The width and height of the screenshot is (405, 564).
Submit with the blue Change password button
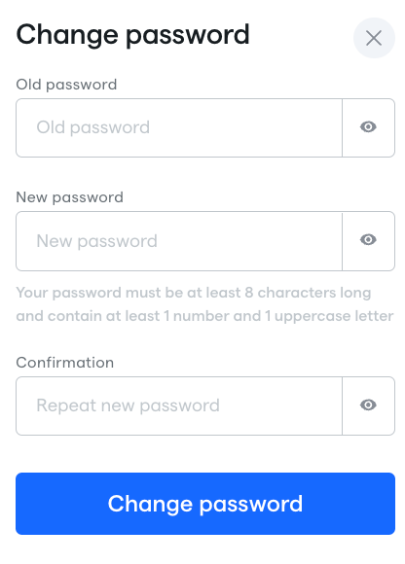[x=205, y=504]
